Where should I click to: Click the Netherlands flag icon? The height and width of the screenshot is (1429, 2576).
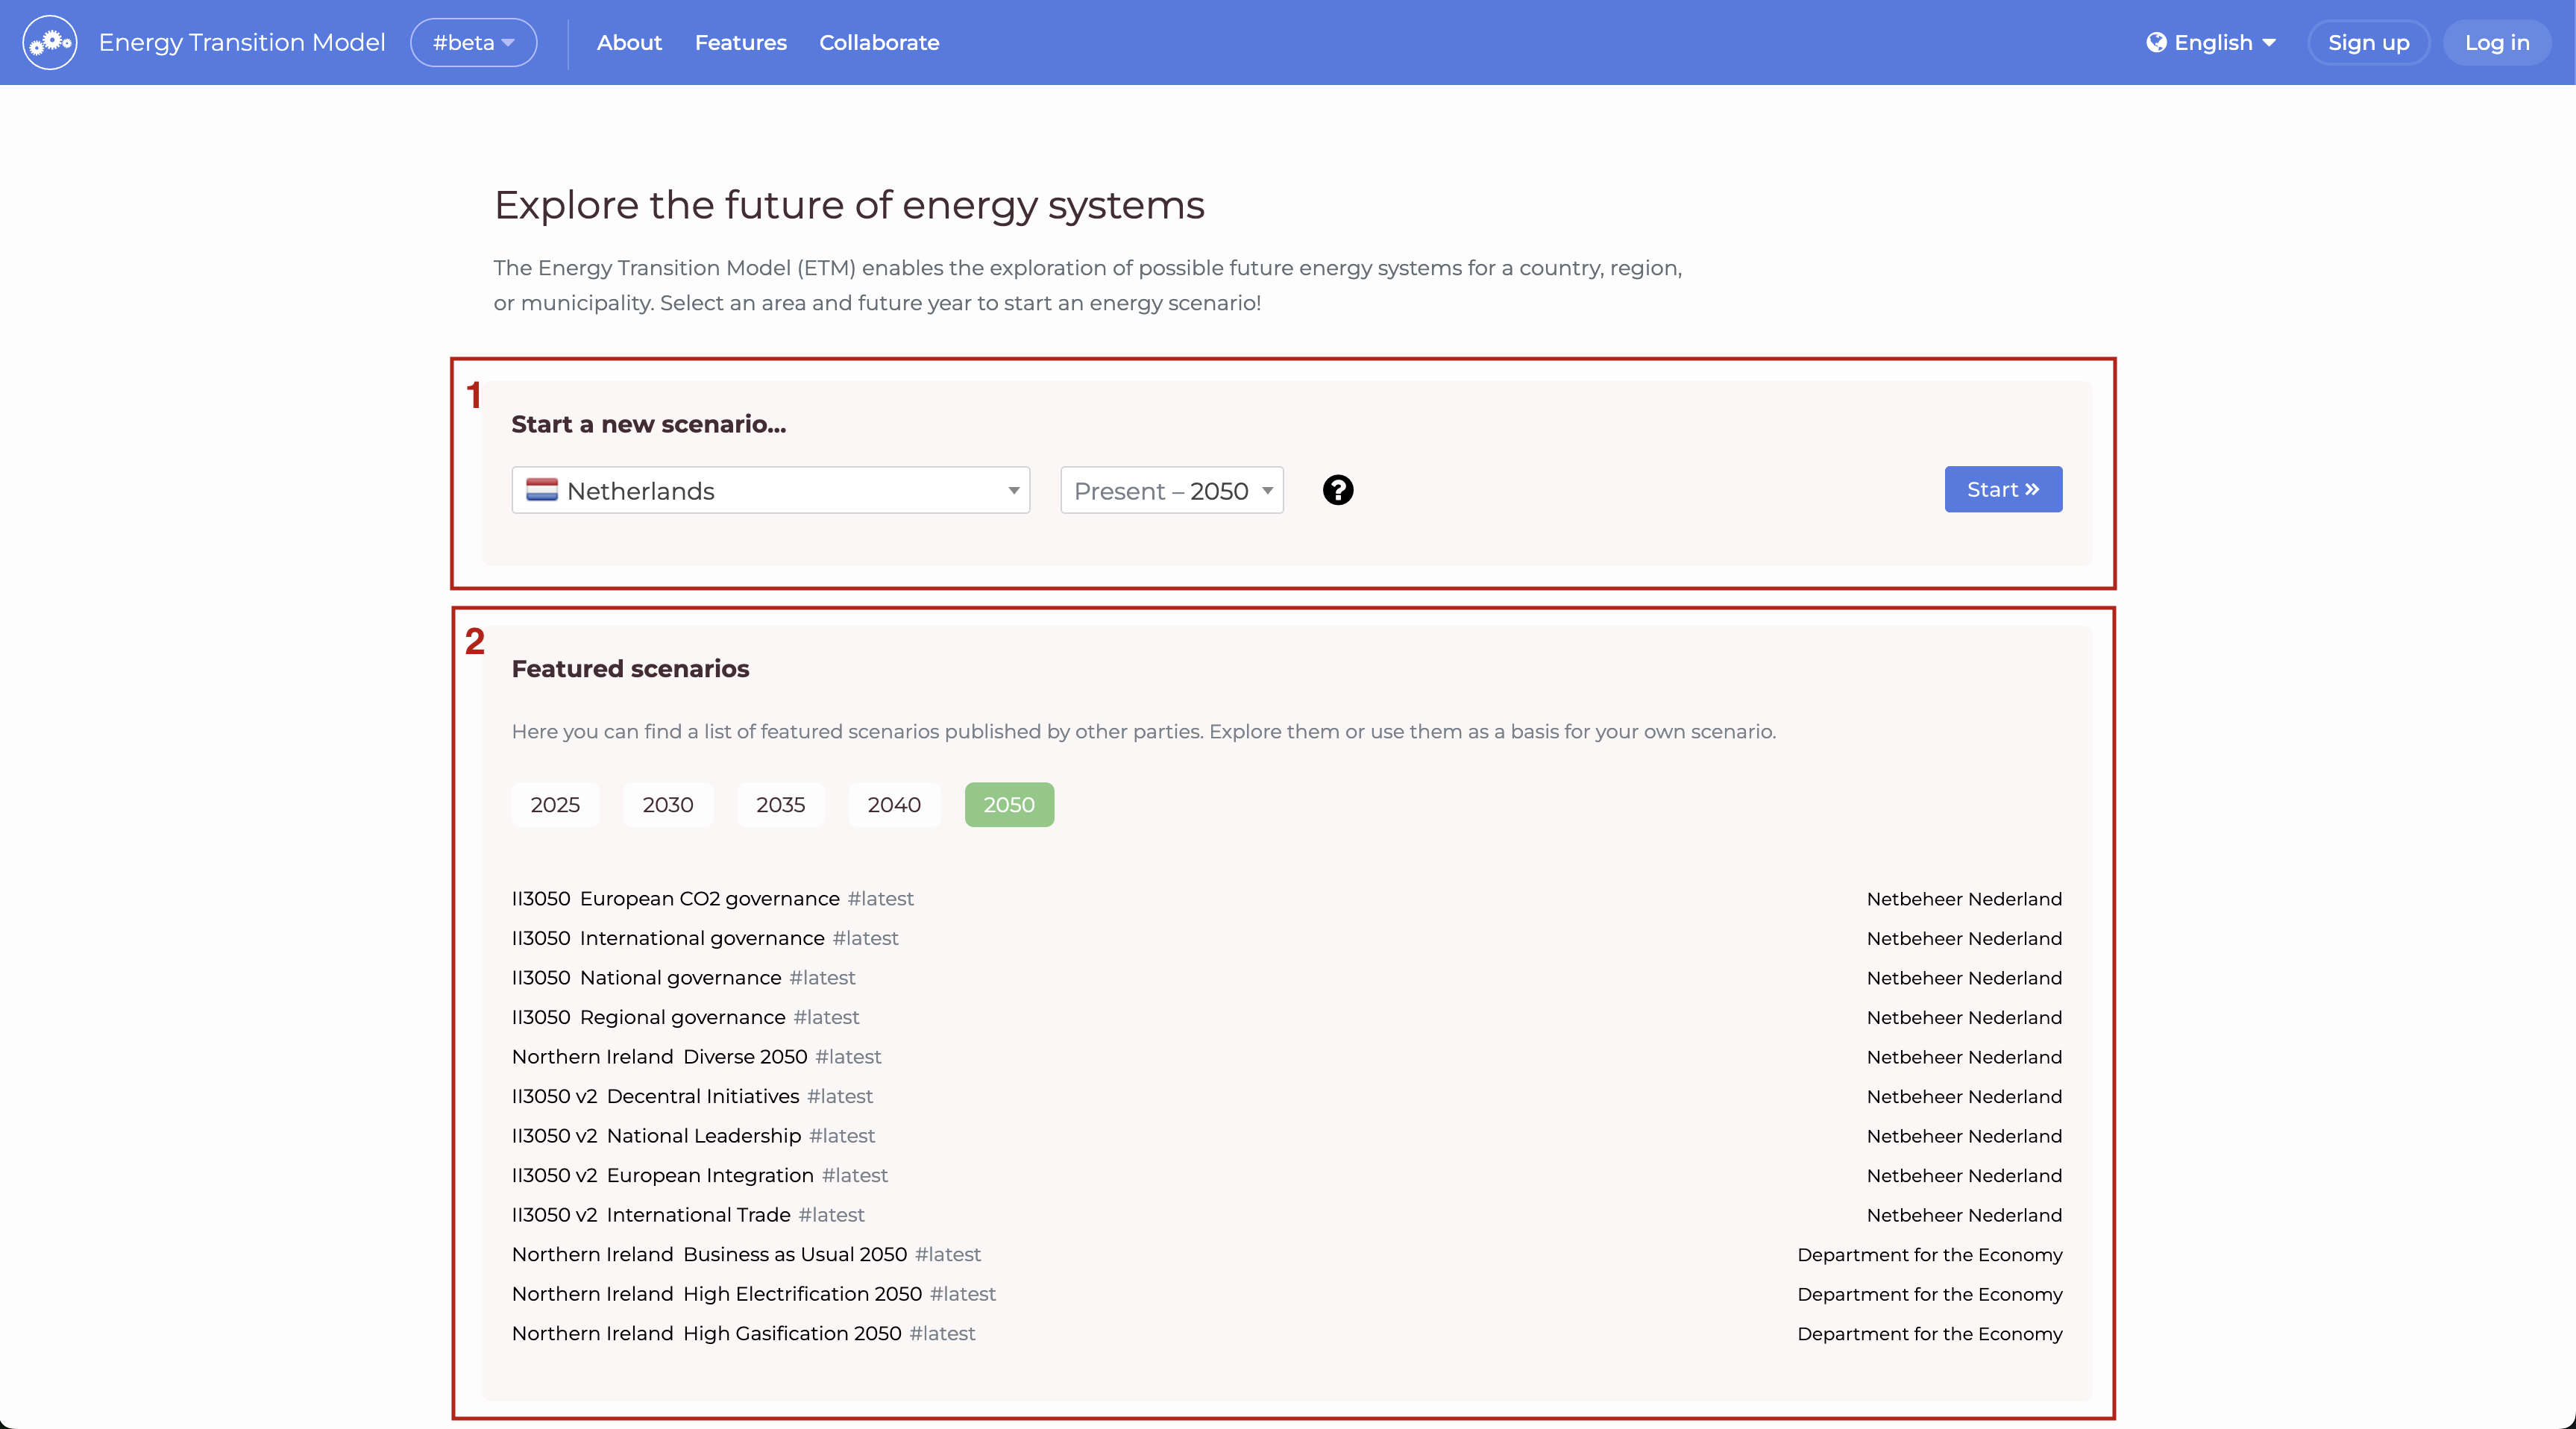point(542,490)
